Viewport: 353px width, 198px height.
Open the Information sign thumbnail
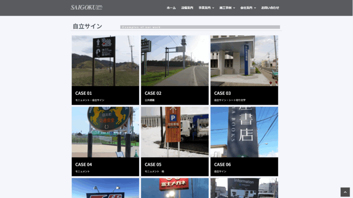tap(244, 188)
